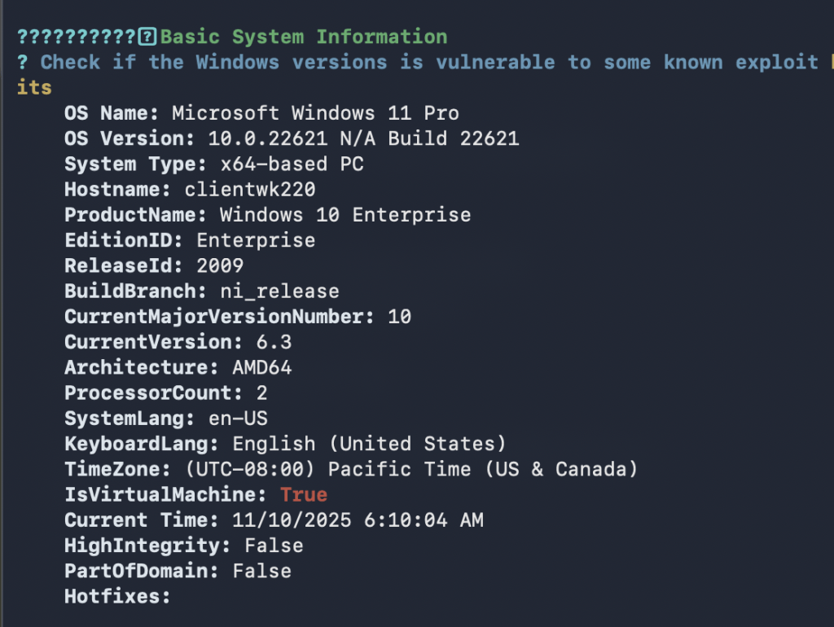
Task: Click the ProductName Windows 10 Enterprise value
Action: (x=345, y=215)
